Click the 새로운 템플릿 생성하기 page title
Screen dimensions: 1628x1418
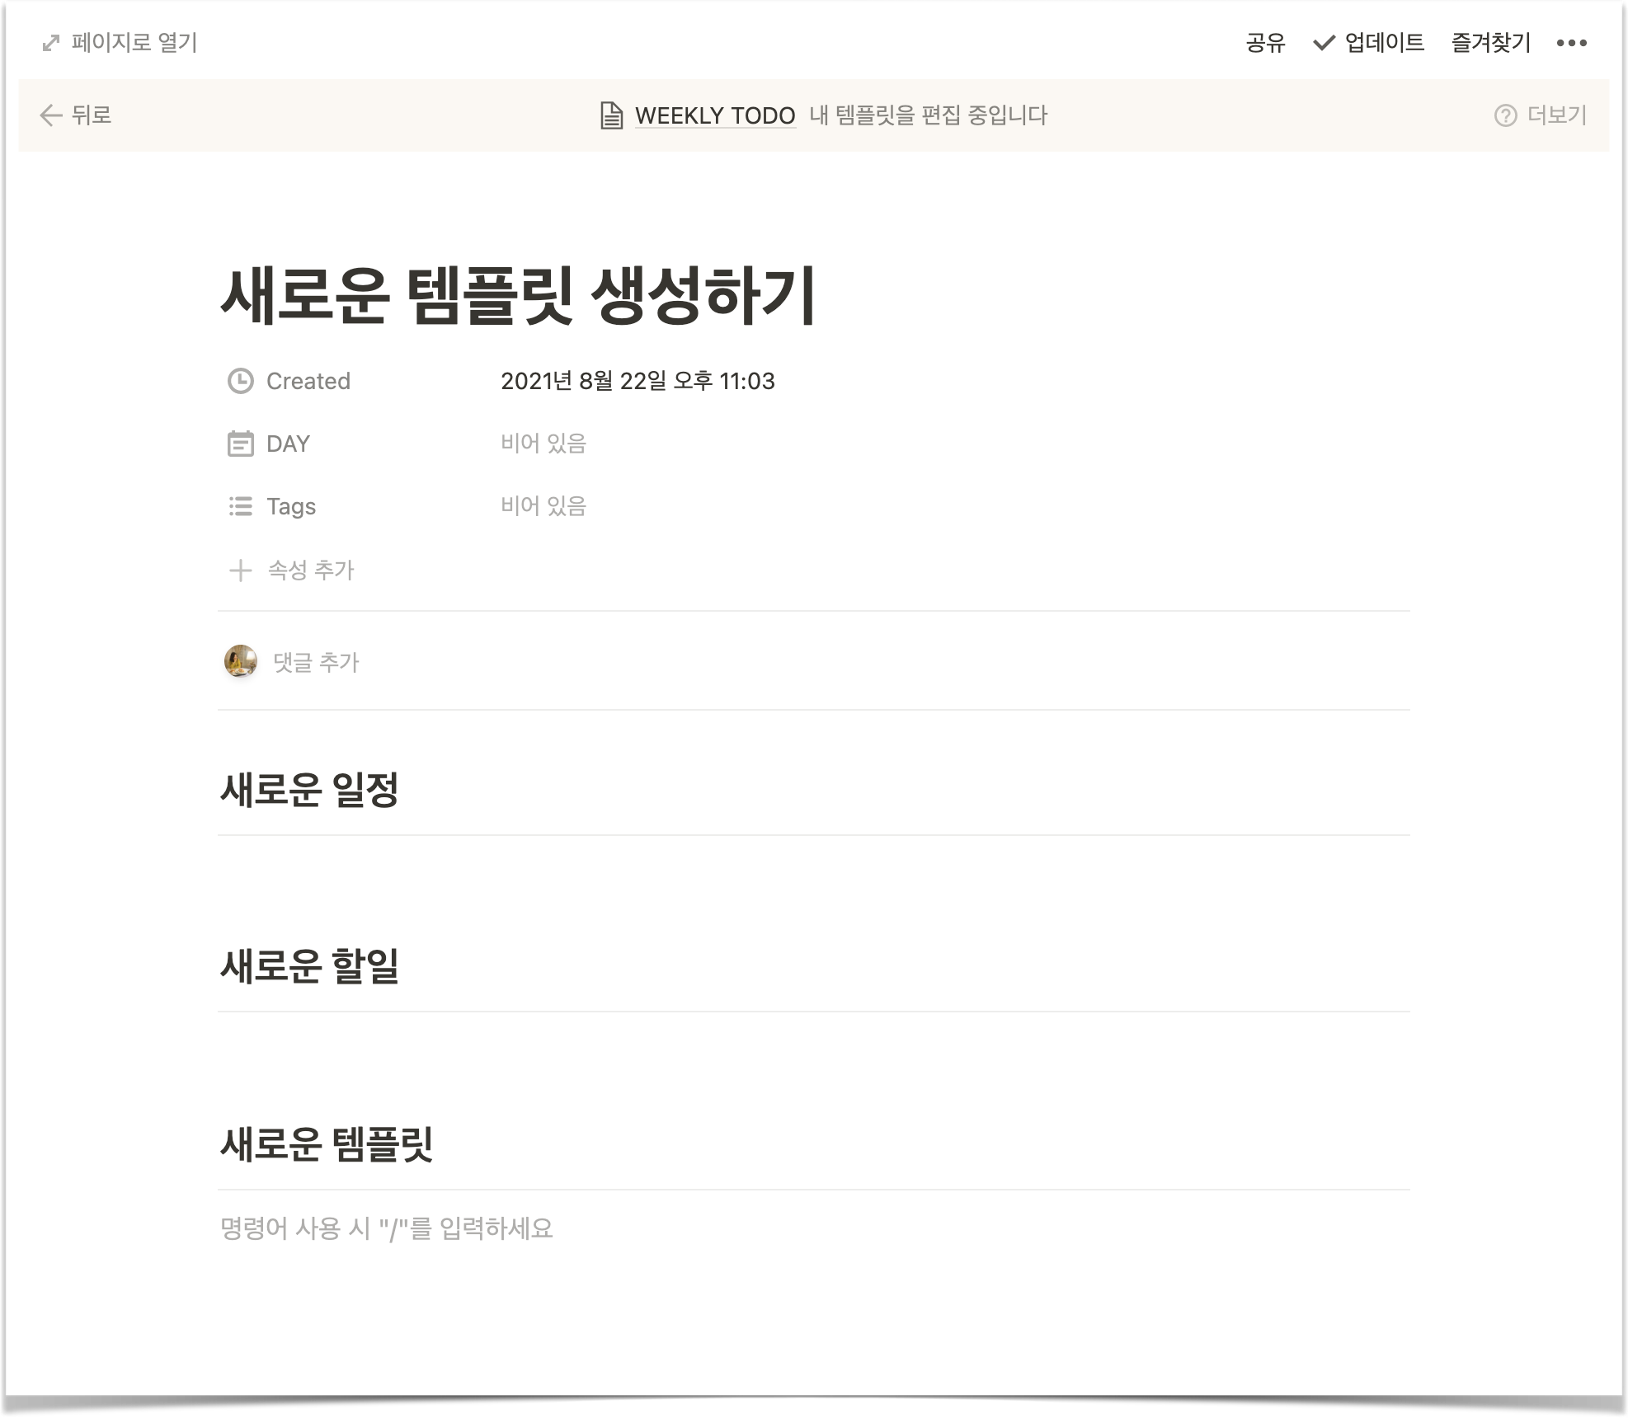click(x=518, y=294)
